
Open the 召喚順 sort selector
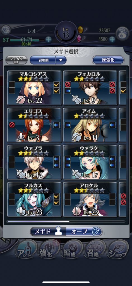[x=43, y=60]
